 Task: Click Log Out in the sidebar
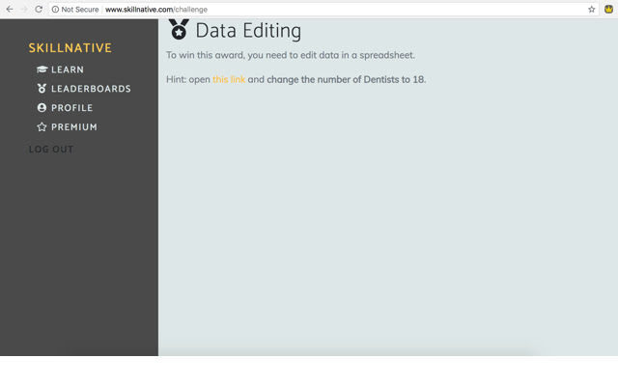(x=51, y=150)
